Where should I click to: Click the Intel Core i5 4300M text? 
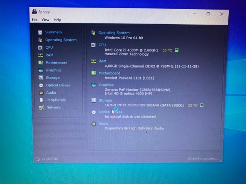pos(131,50)
